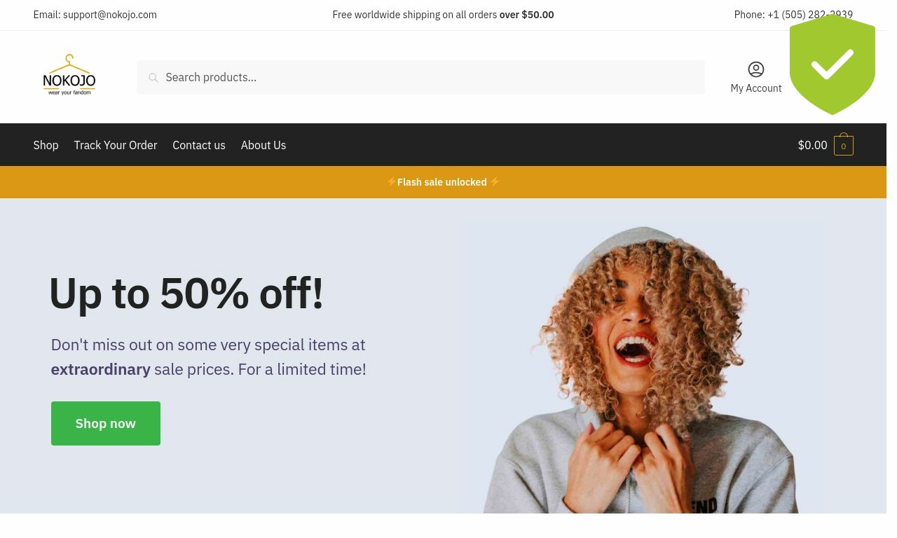Click the Flash sale unlocked banner
Viewport: 897px width, 538px height.
click(443, 182)
